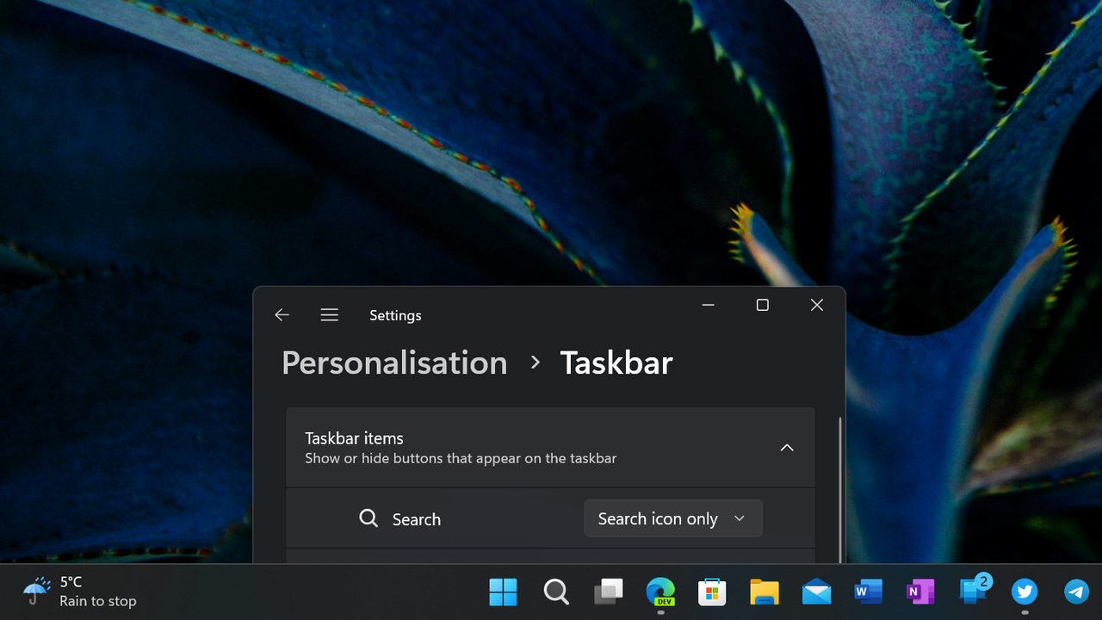Launch Microsoft Edge Dev from taskbar
1102x620 pixels.
(x=660, y=592)
